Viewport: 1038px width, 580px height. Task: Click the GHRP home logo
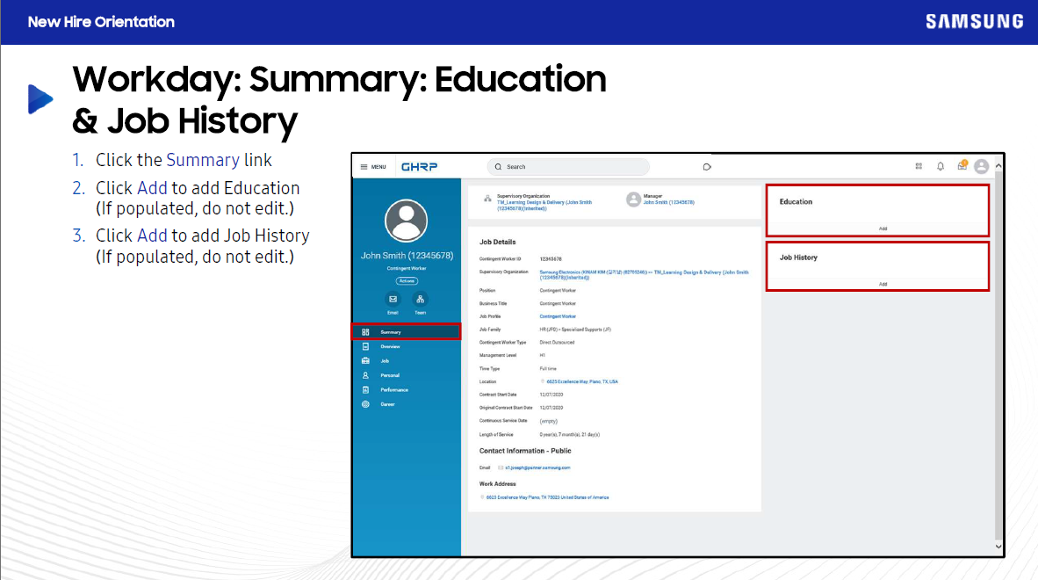(419, 167)
